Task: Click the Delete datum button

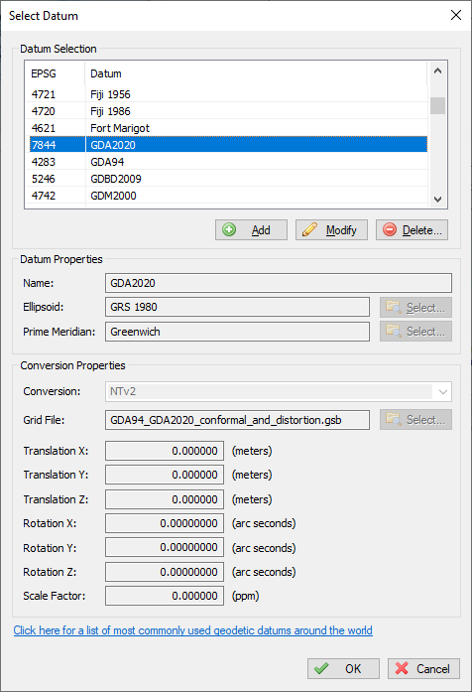Action: (x=412, y=230)
